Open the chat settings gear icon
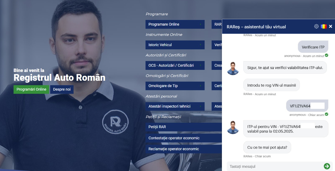Screen dimensions: 335x171 click(316, 26)
